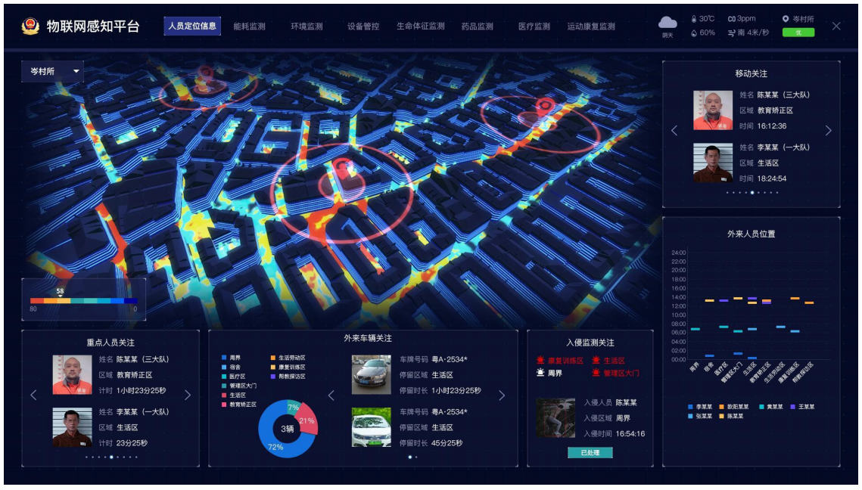862x490 pixels.
Task: Click the silver car thumbnail image
Action: click(372, 375)
